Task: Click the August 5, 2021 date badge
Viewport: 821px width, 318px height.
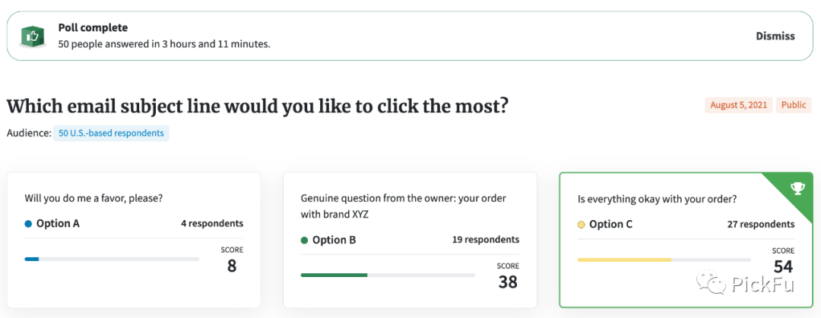Action: tap(738, 105)
